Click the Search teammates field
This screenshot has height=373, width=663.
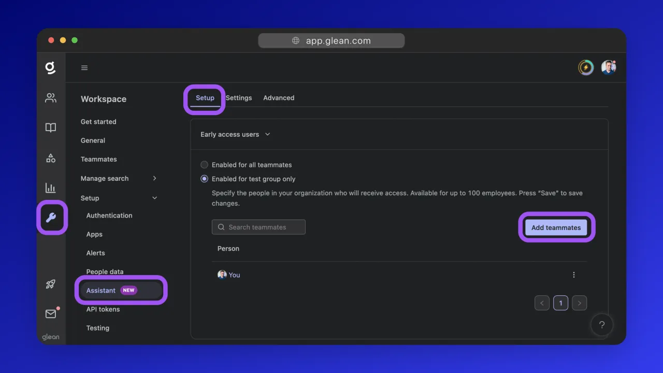(x=258, y=227)
